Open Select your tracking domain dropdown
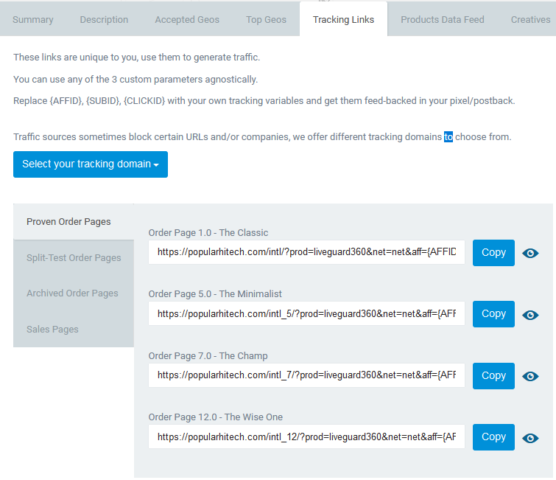 (x=91, y=164)
